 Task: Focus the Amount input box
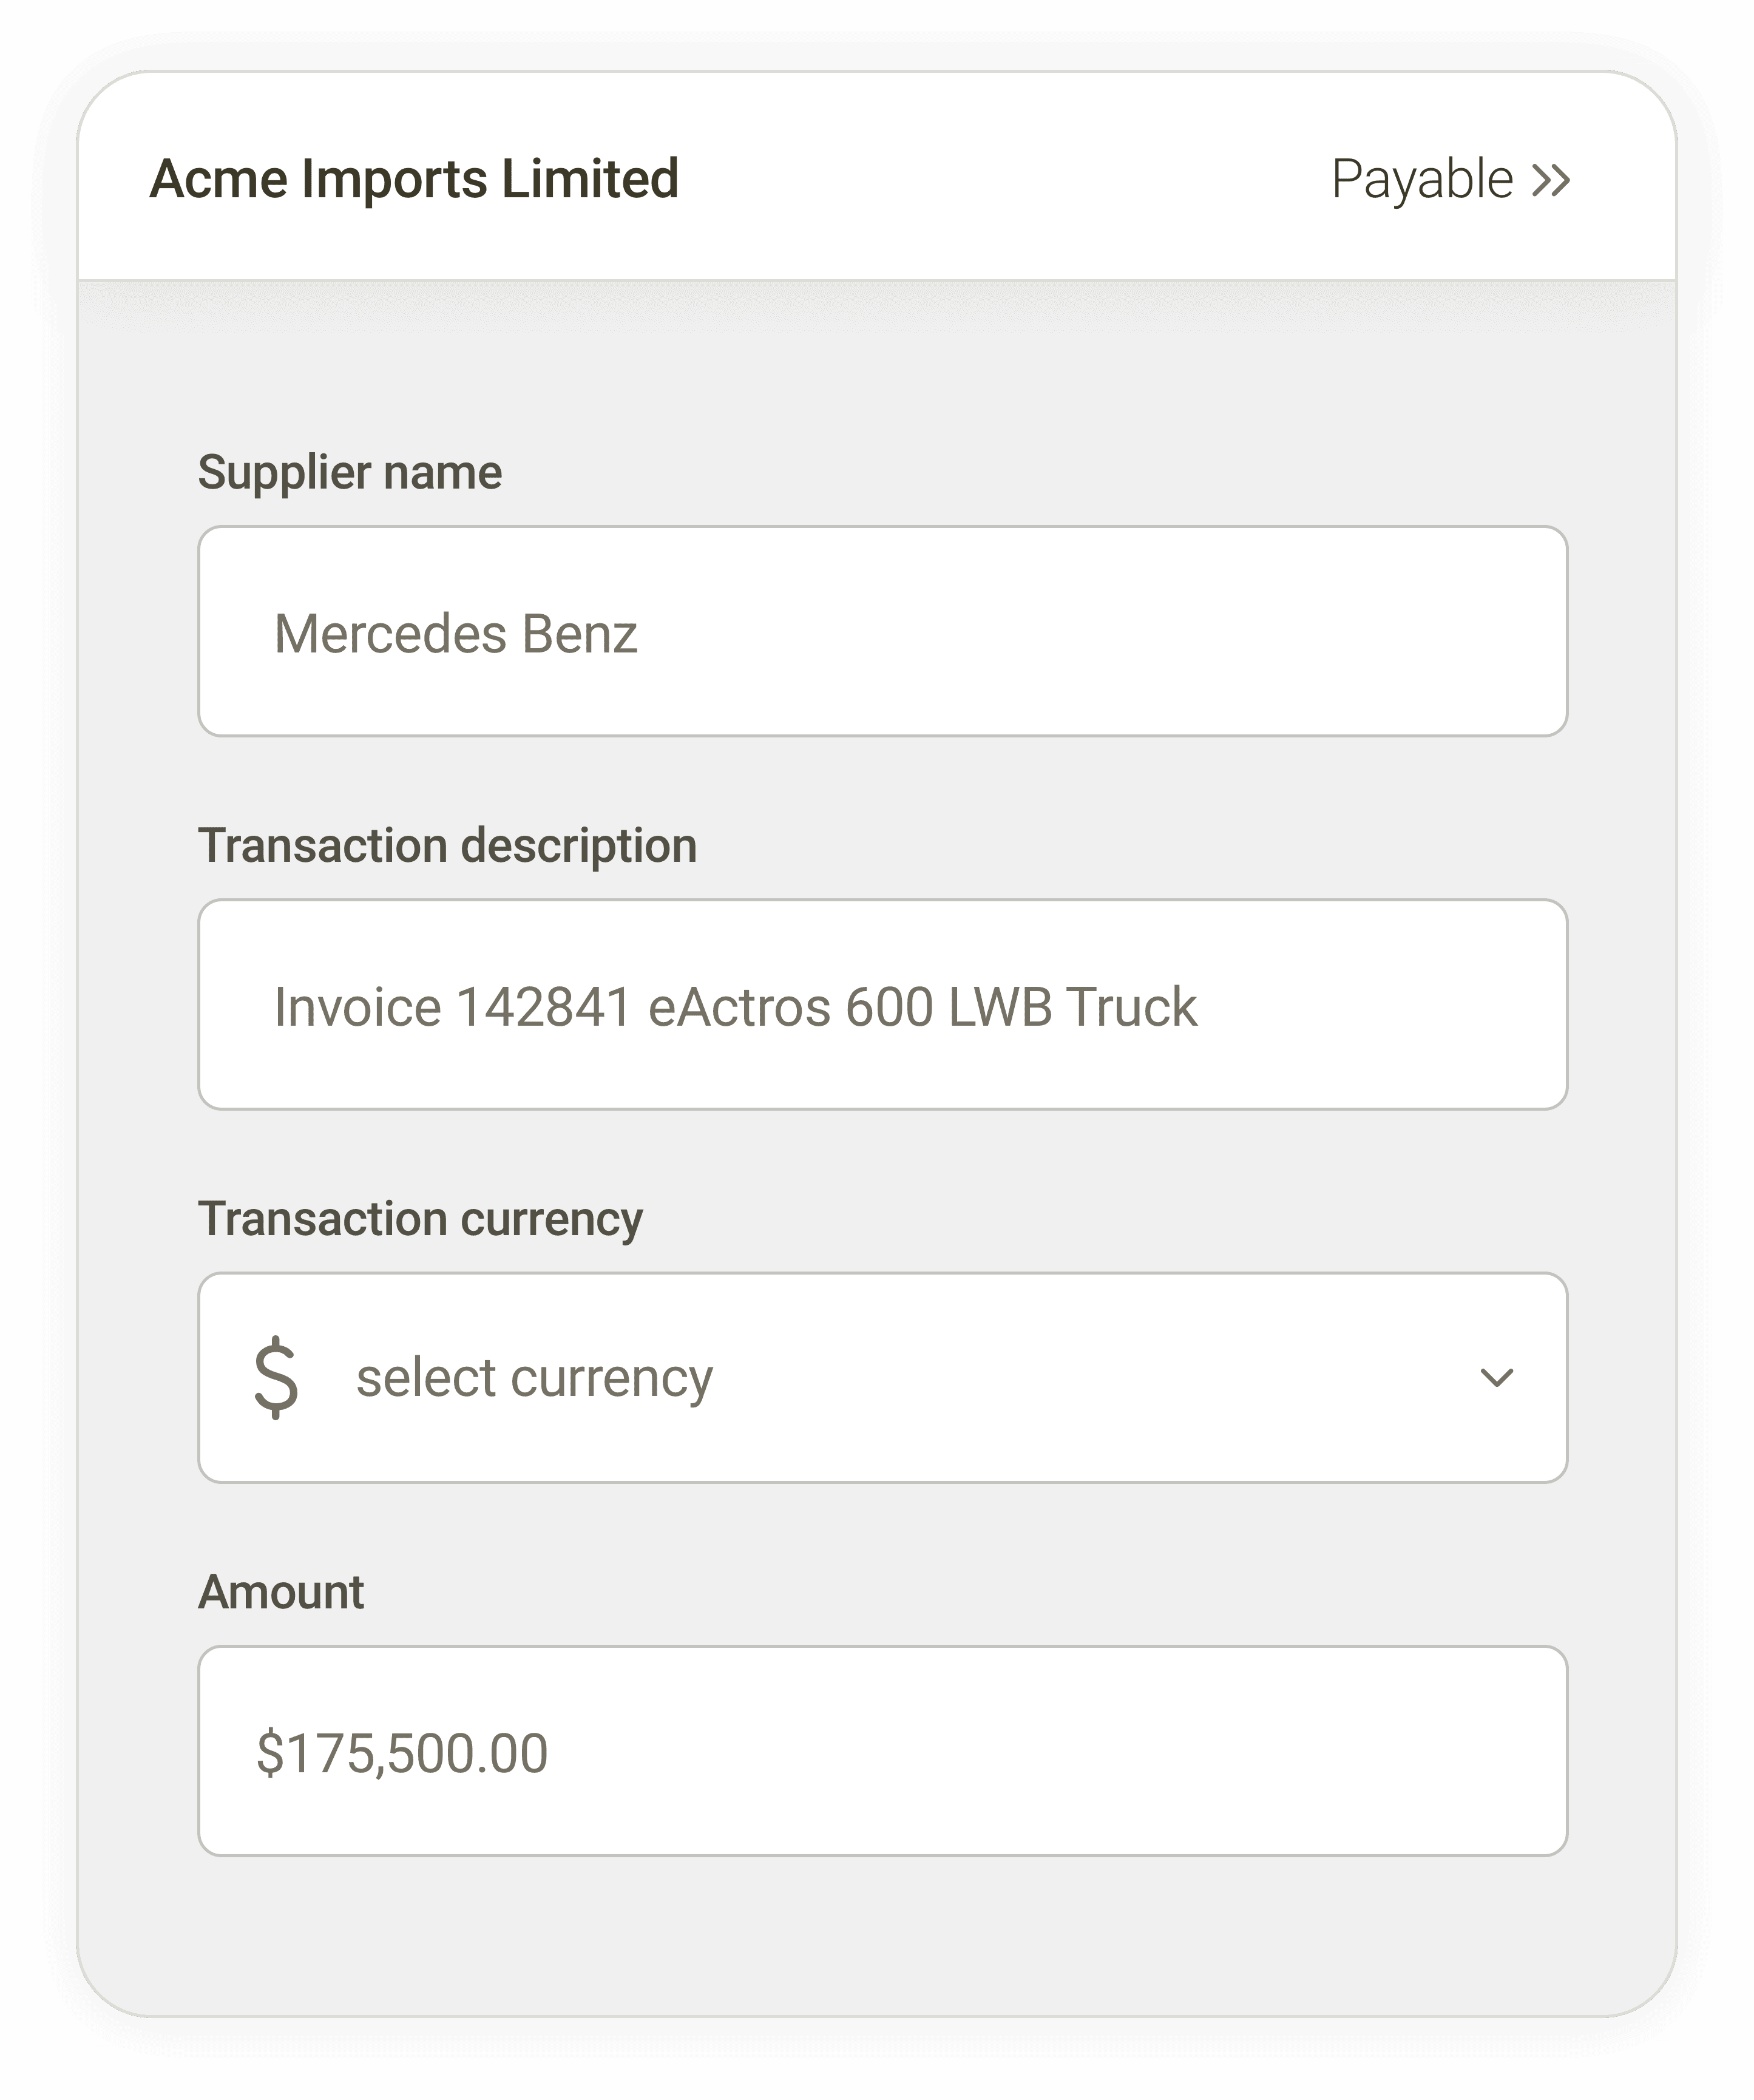882,1751
